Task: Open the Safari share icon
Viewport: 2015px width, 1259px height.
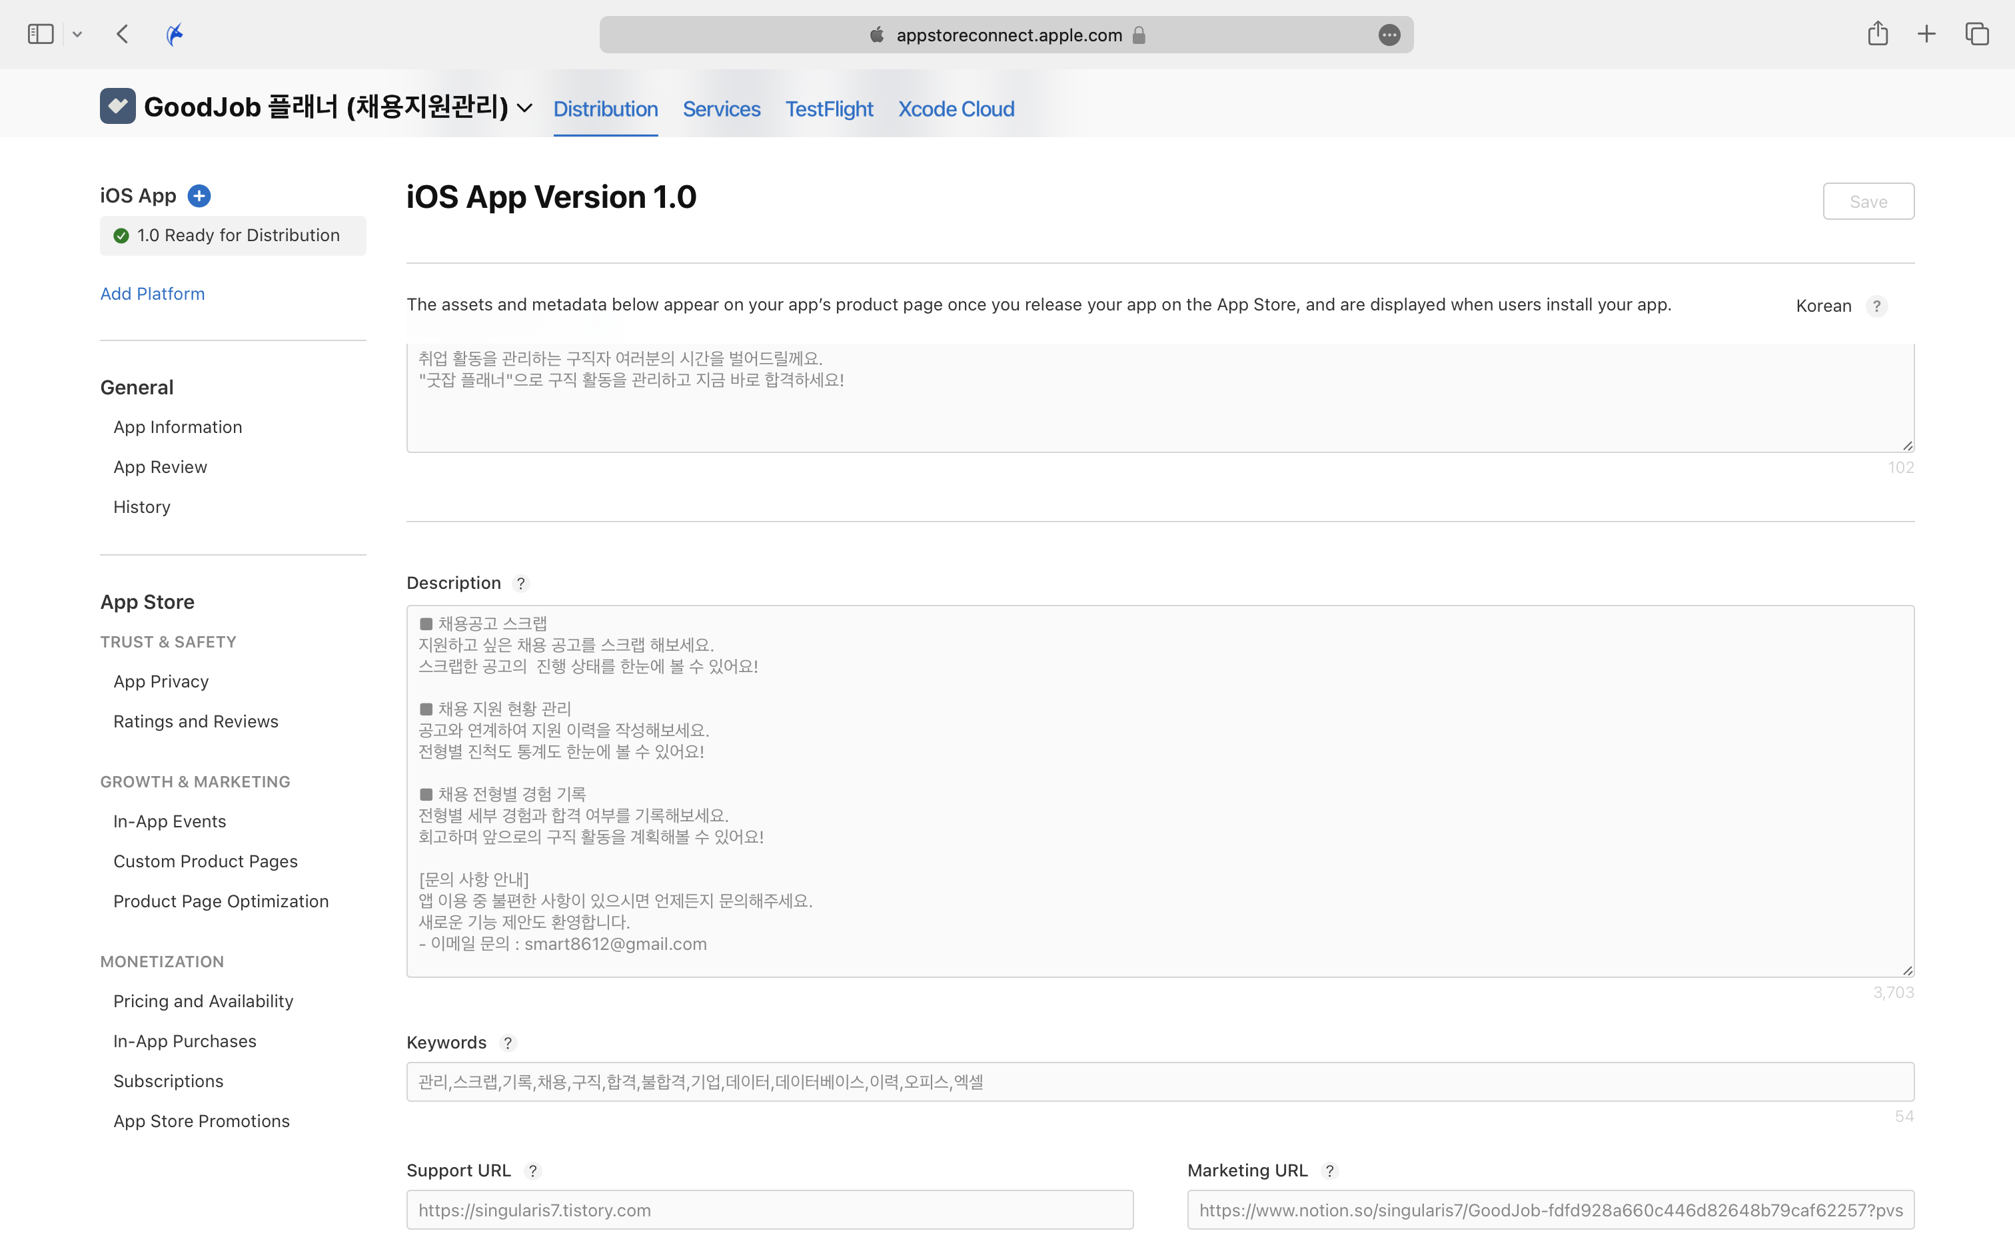Action: pos(1878,34)
